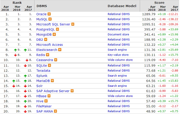Open the Splunk link
This screenshot has width=180, height=114.
[42, 76]
